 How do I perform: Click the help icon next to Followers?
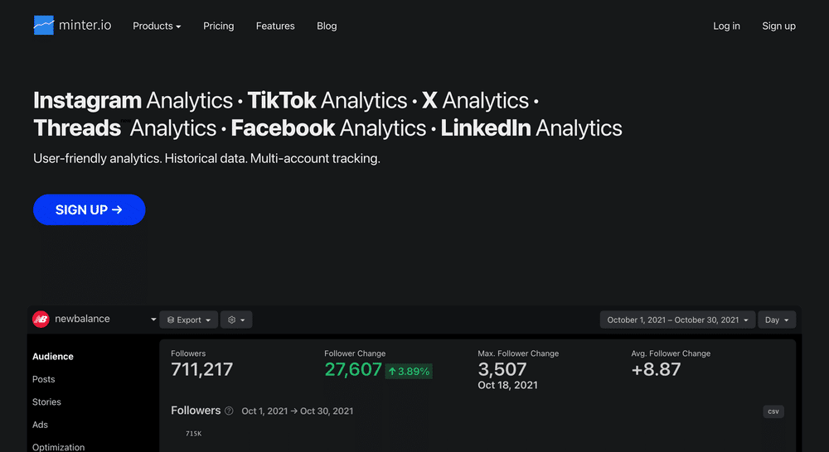229,411
